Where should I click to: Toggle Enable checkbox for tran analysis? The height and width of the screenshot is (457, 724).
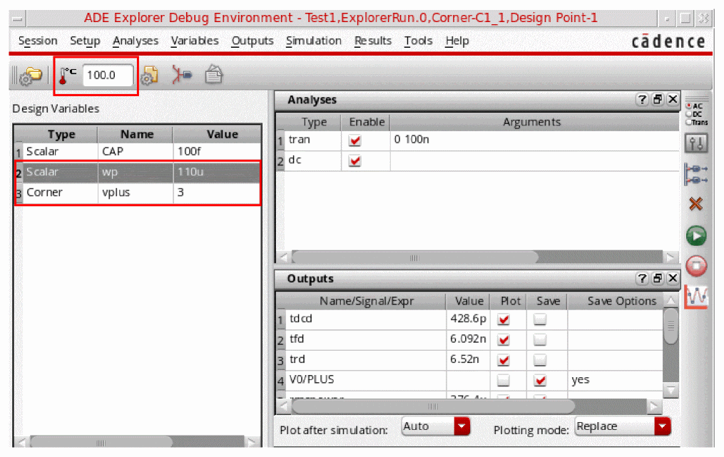pyautogui.click(x=355, y=140)
